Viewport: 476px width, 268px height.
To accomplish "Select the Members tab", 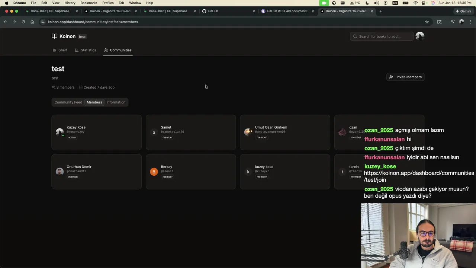I will coord(94,102).
